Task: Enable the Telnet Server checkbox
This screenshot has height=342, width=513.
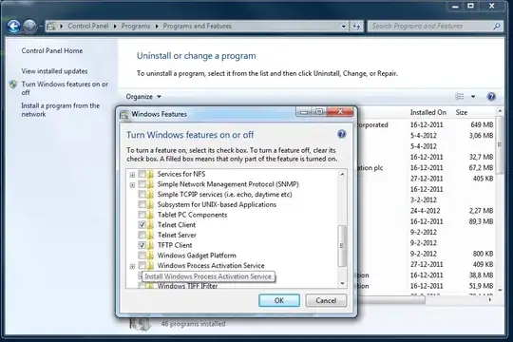Action: tap(142, 235)
